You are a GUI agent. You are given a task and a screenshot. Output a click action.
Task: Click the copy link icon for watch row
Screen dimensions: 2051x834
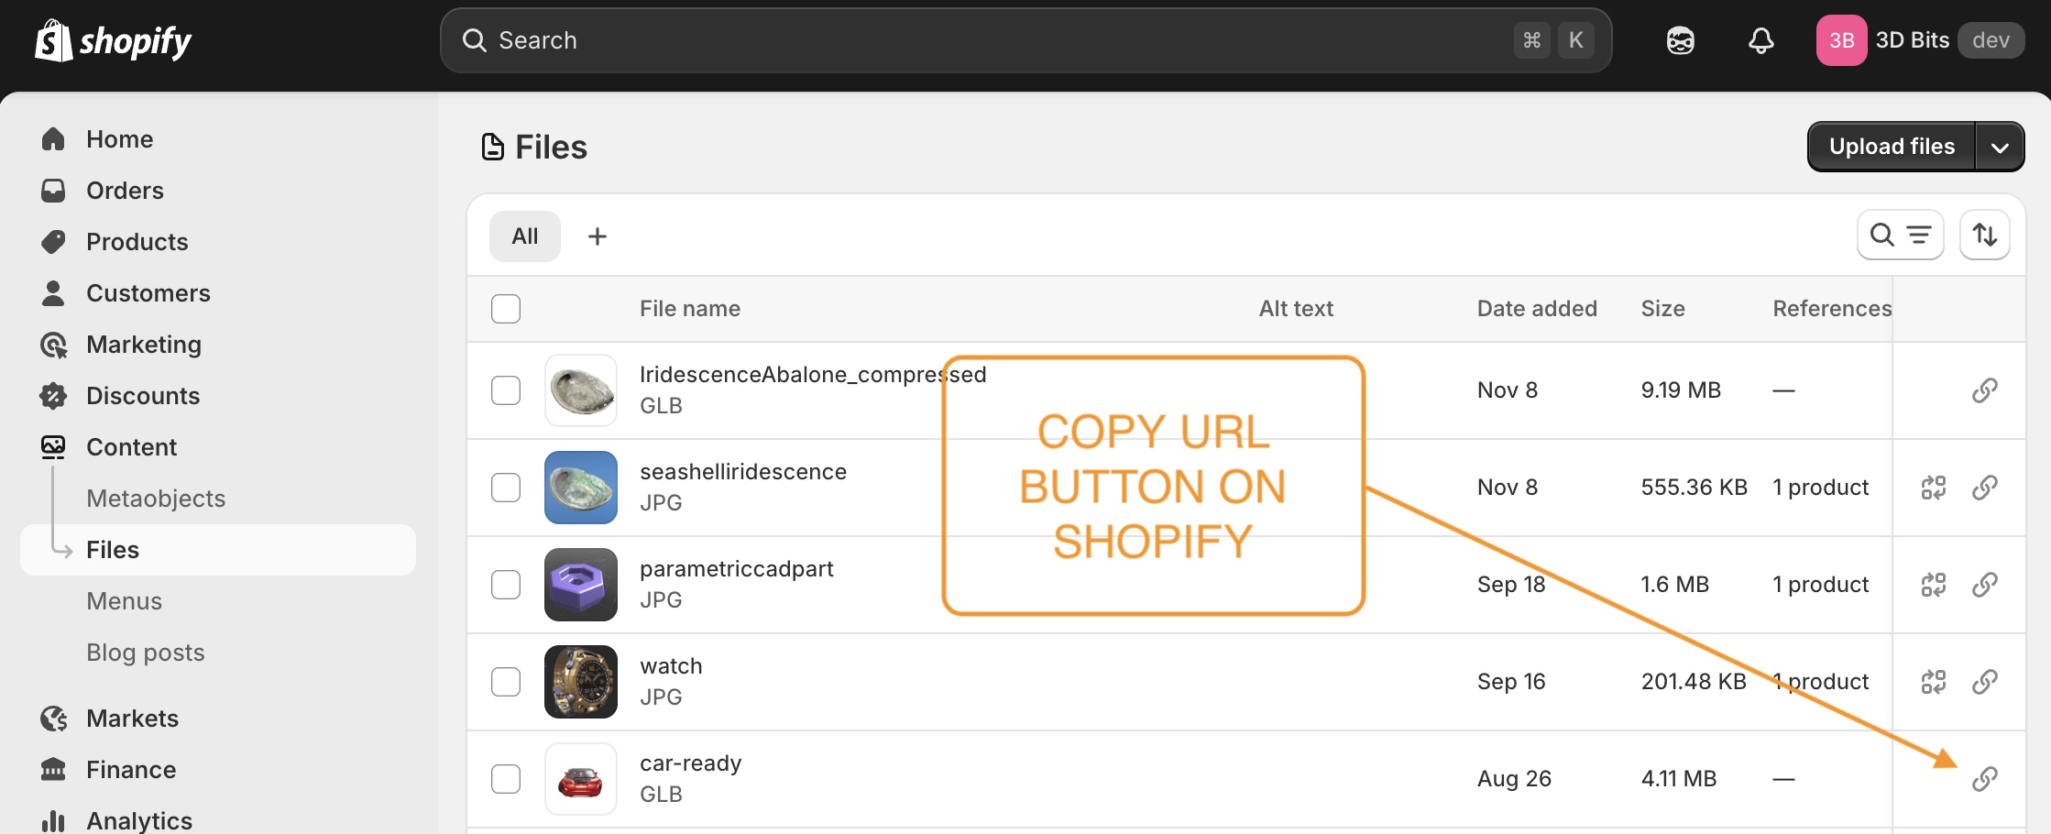[1985, 682]
